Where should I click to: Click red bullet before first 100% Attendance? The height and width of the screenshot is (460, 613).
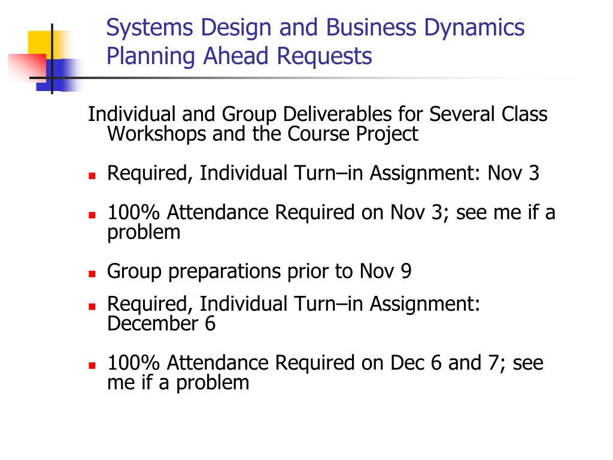click(92, 215)
